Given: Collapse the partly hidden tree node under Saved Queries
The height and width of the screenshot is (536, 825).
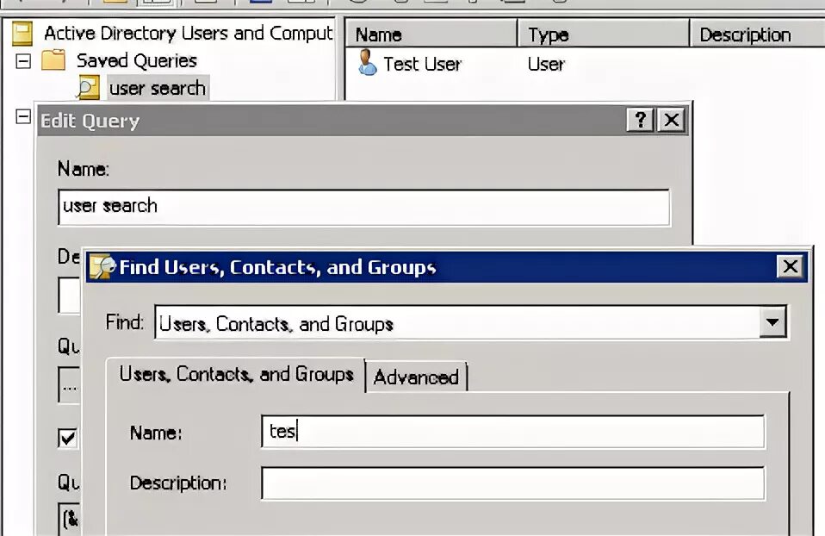Looking at the screenshot, I should pos(23,116).
